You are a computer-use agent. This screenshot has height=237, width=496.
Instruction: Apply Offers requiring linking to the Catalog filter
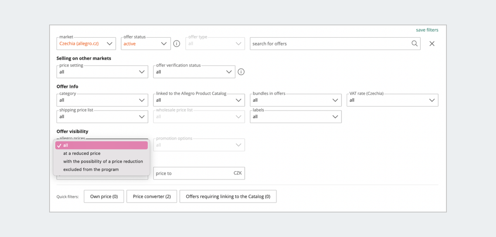tap(228, 197)
